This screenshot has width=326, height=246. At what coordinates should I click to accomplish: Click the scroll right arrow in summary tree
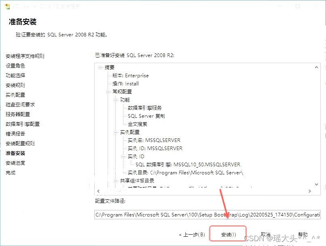(310, 191)
